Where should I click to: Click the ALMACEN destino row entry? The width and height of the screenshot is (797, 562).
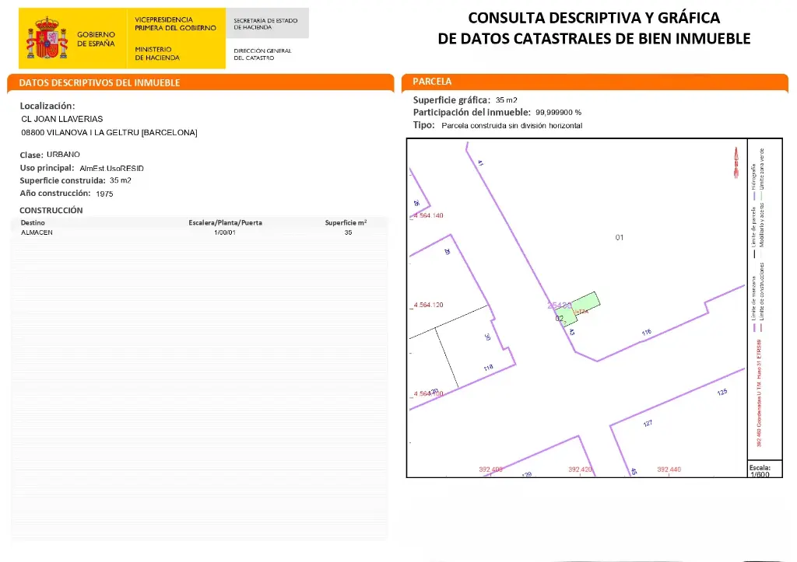click(x=36, y=232)
